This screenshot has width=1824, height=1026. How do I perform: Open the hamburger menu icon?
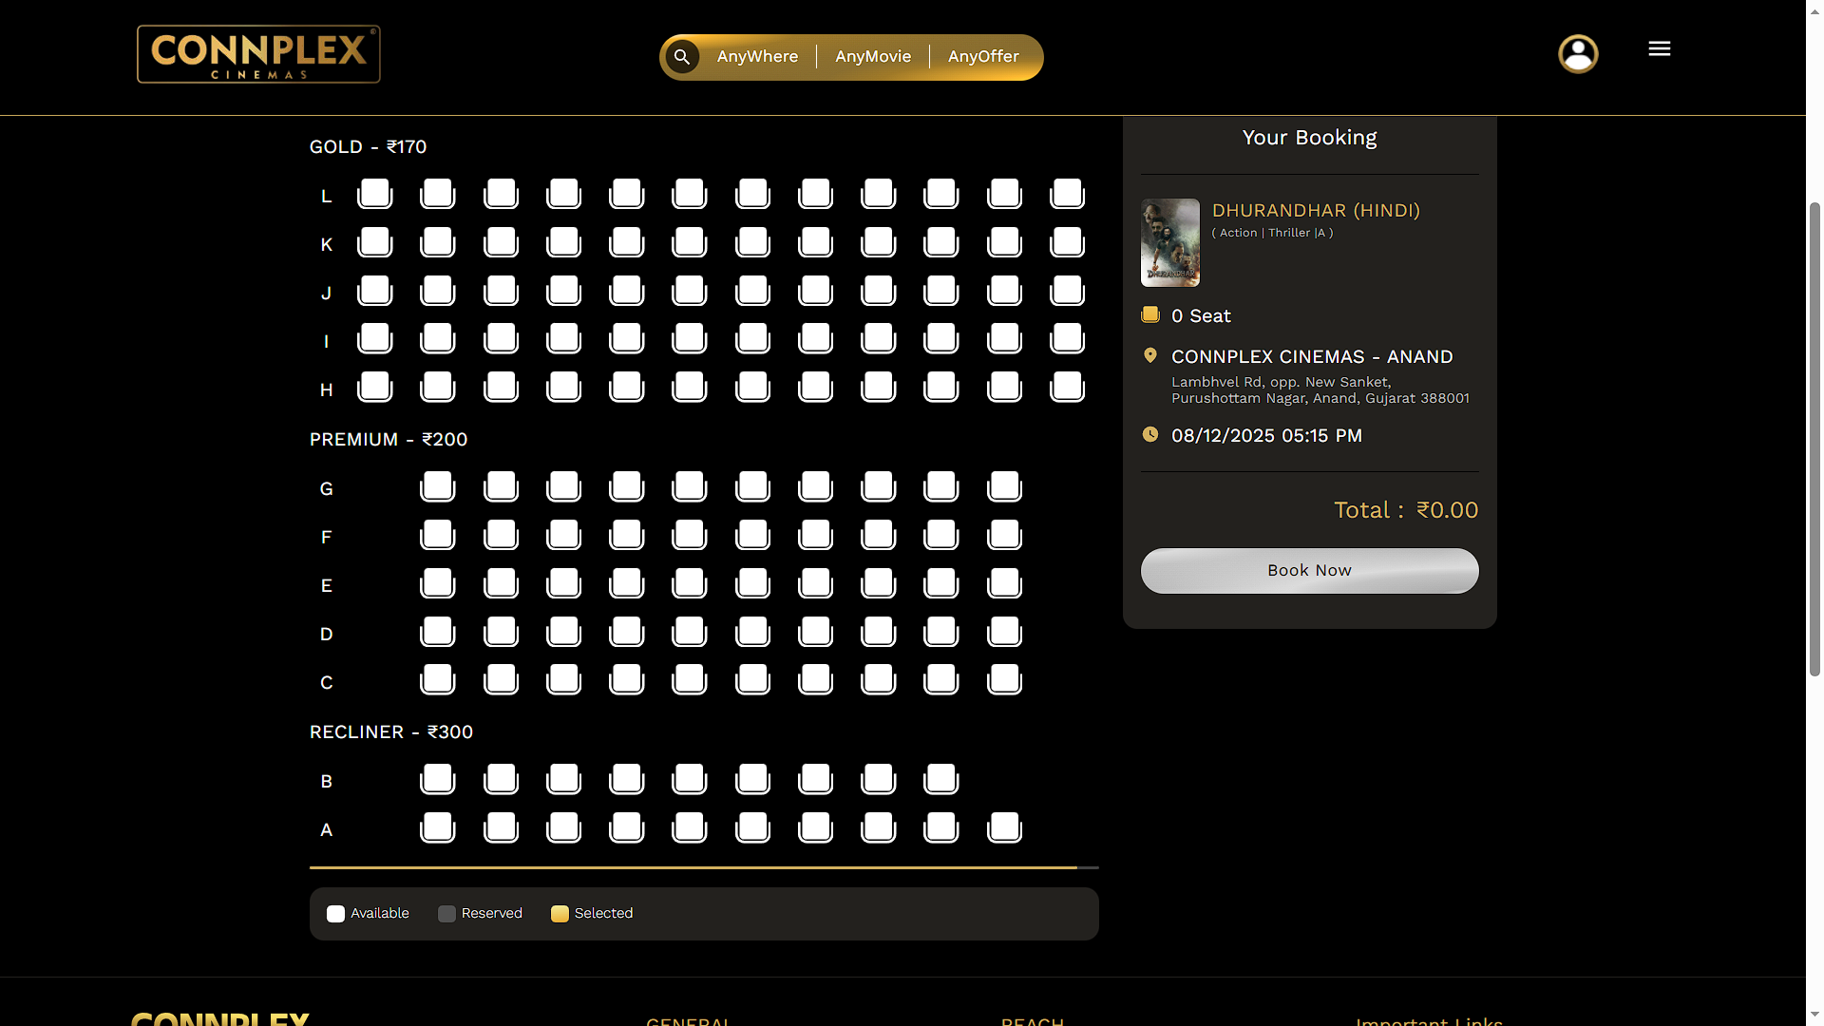pyautogui.click(x=1659, y=48)
